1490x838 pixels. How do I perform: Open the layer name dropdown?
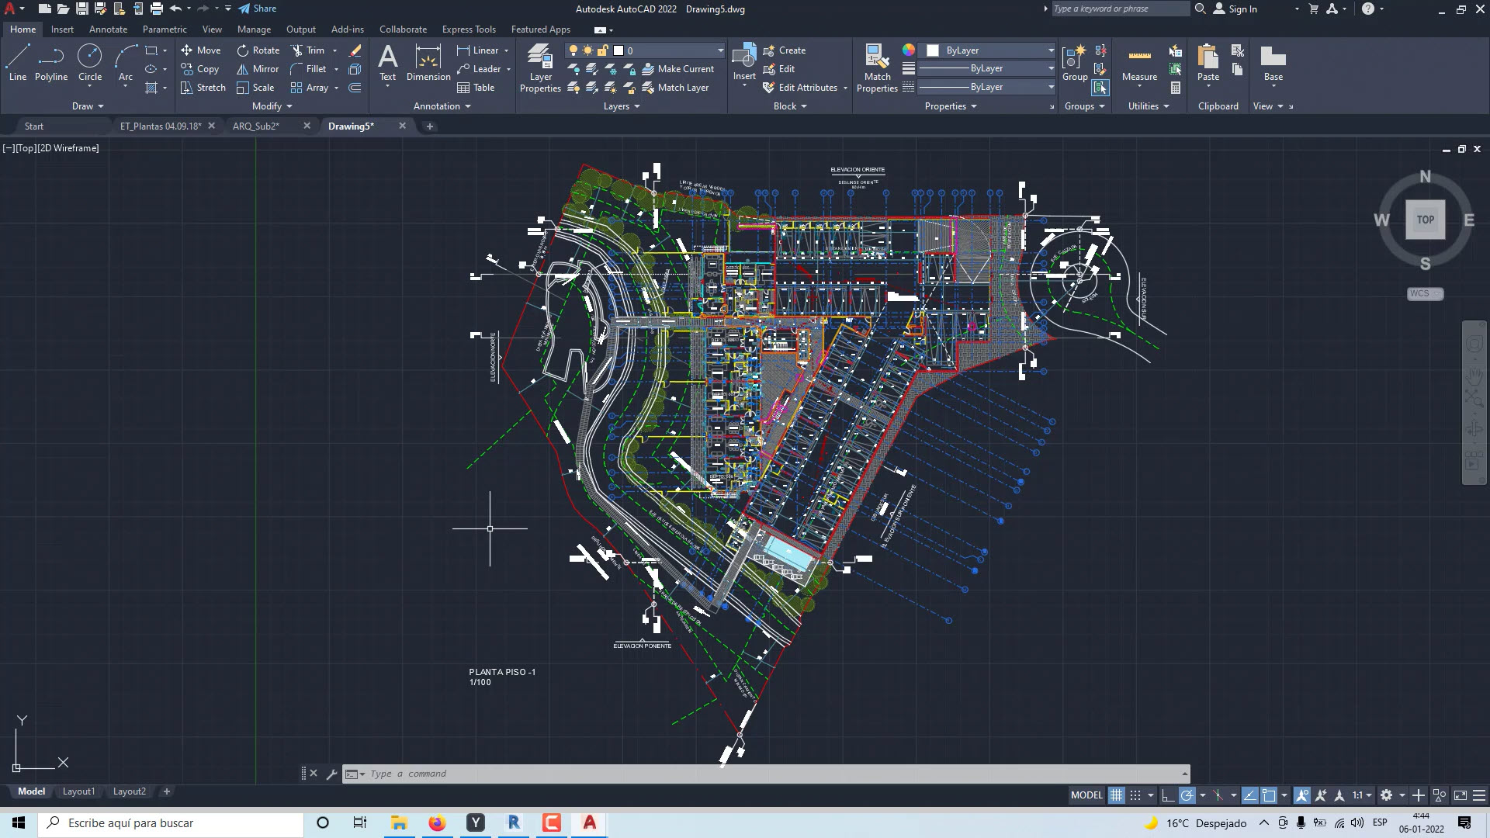pos(720,50)
